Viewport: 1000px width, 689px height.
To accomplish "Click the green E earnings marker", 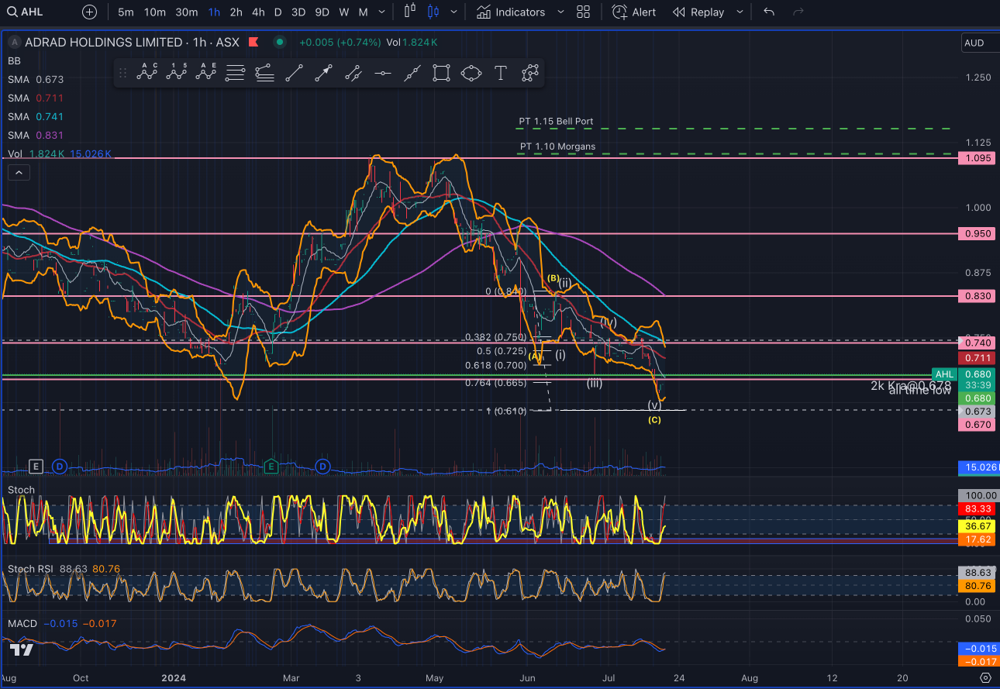I will tap(271, 467).
